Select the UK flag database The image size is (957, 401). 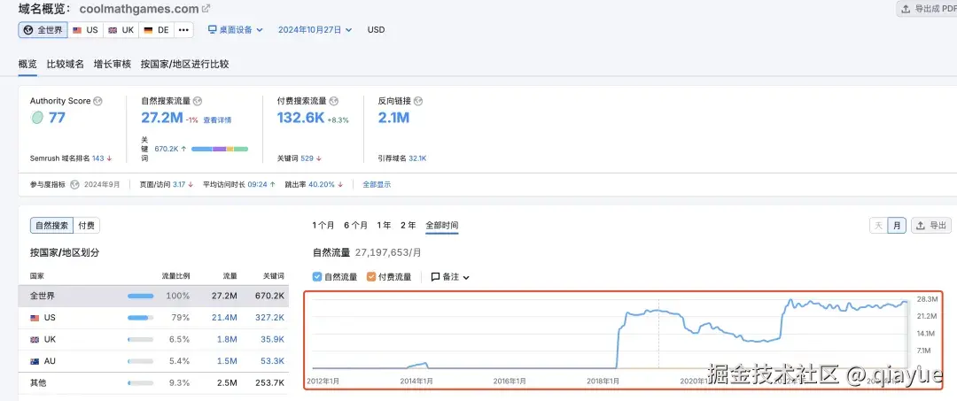[121, 30]
